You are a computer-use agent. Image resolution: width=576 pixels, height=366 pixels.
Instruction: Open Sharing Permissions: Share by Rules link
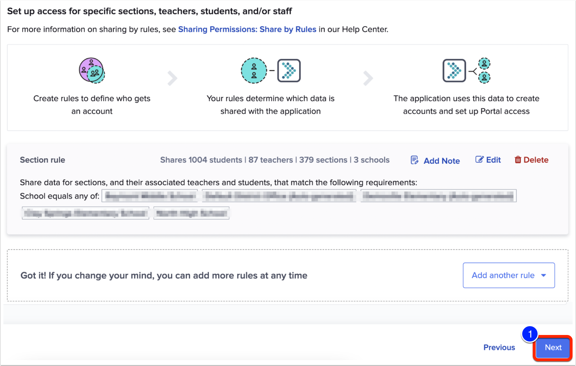point(247,29)
